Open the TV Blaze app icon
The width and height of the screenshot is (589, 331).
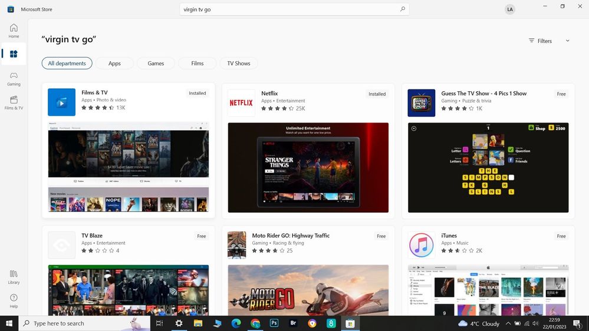[61, 245]
